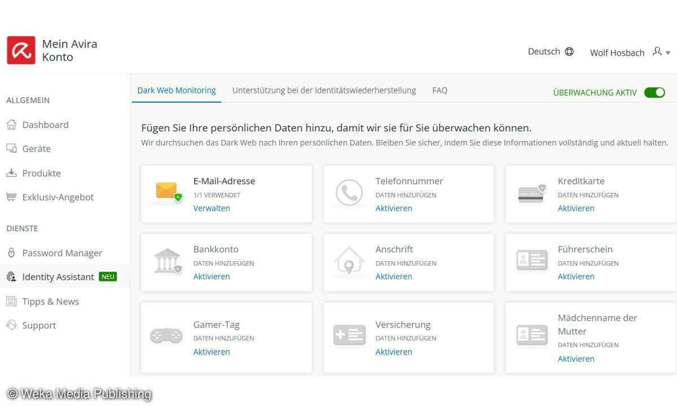Switch to the Dark Web Monitoring tab

(177, 90)
